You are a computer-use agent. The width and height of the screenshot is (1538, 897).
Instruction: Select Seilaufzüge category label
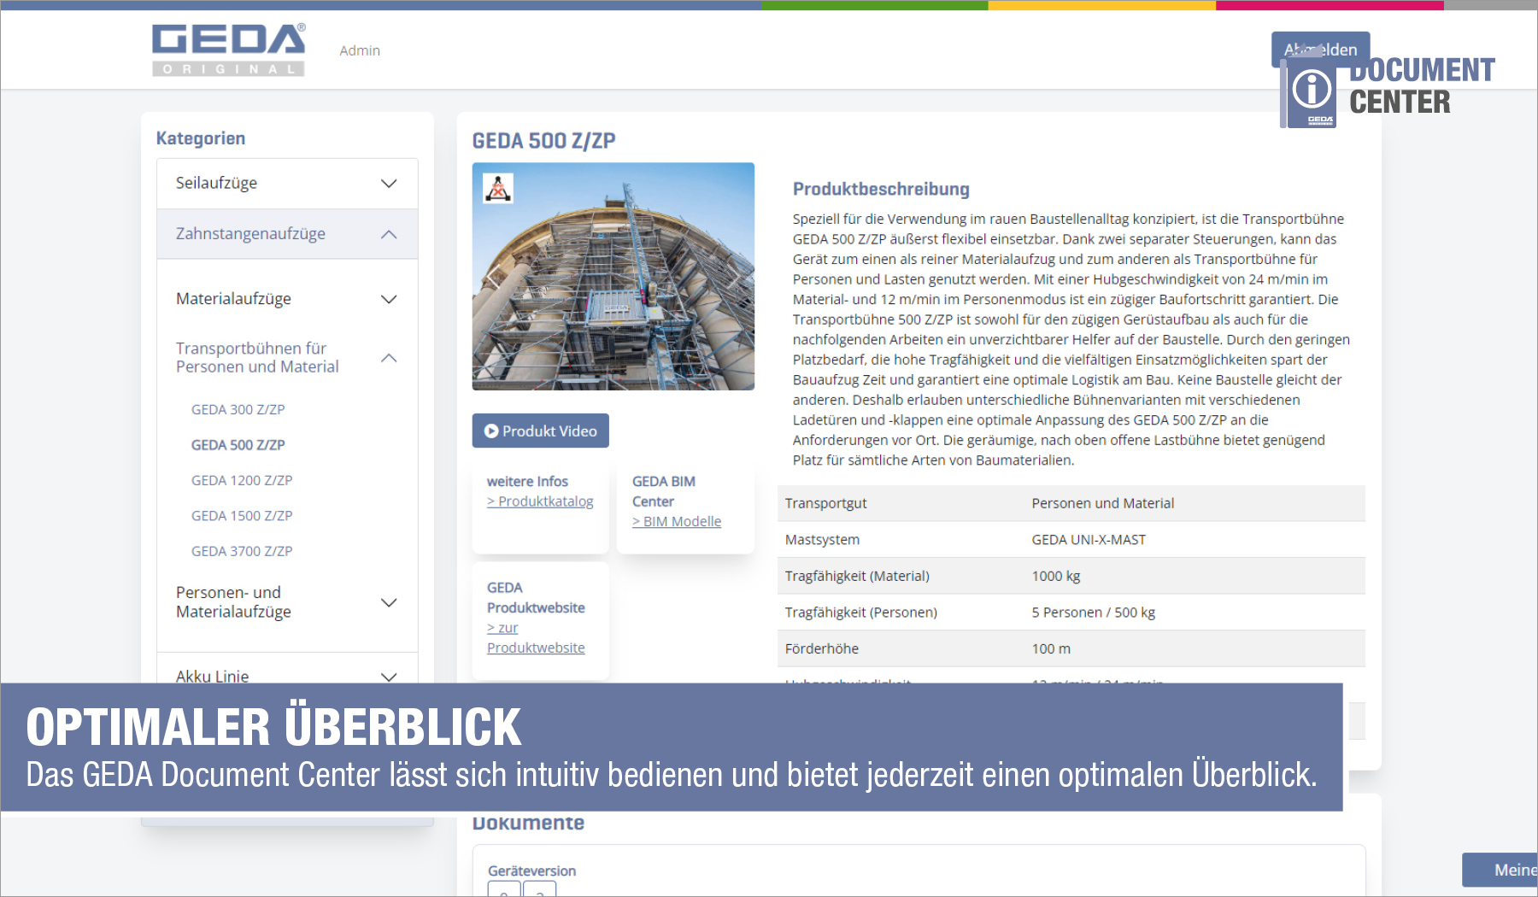point(216,183)
